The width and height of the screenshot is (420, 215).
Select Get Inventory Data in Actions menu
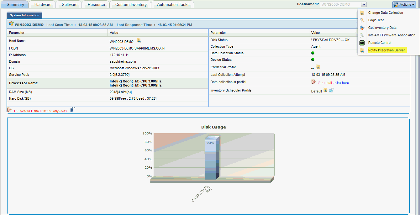(382, 28)
